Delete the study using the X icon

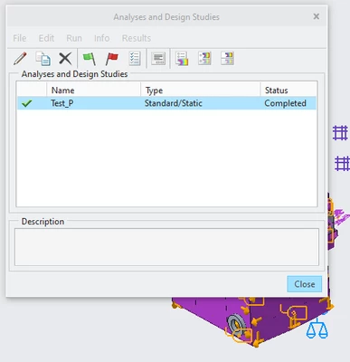click(65, 59)
